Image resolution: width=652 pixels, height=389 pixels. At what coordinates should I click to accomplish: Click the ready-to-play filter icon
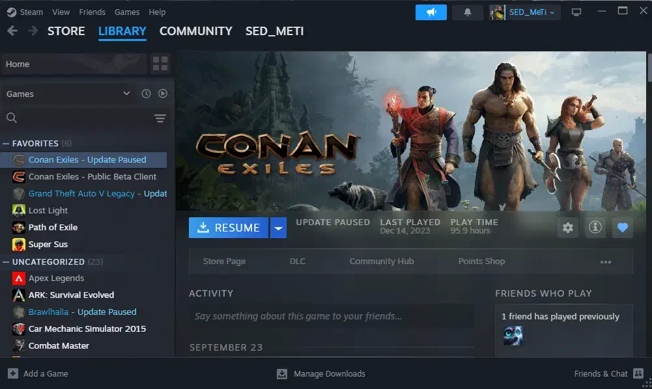pos(163,94)
